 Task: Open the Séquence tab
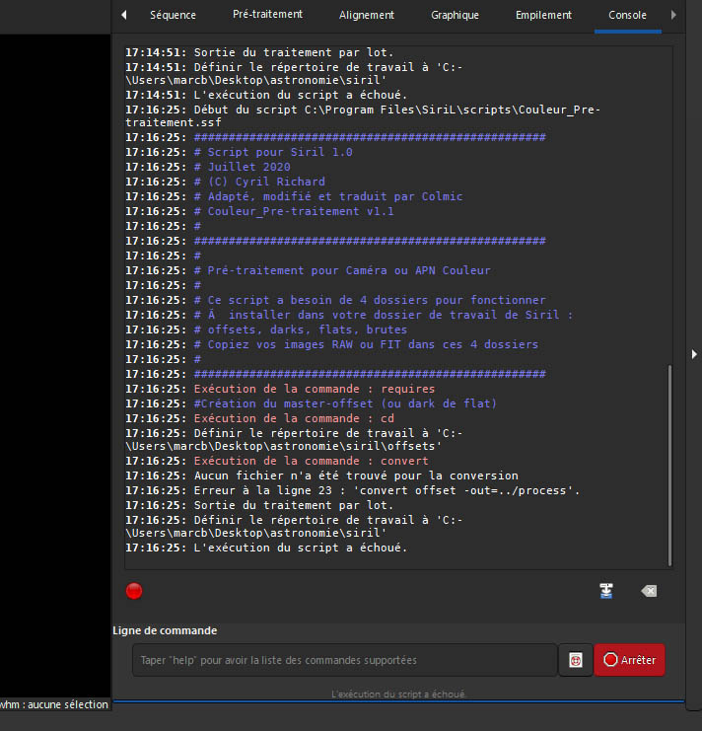coord(173,15)
